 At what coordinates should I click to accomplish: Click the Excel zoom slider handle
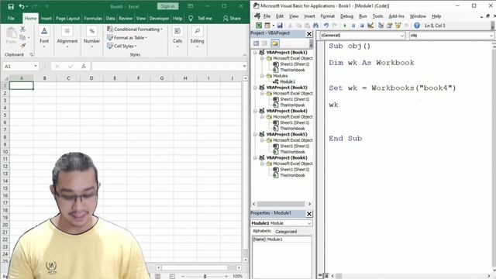205,276
